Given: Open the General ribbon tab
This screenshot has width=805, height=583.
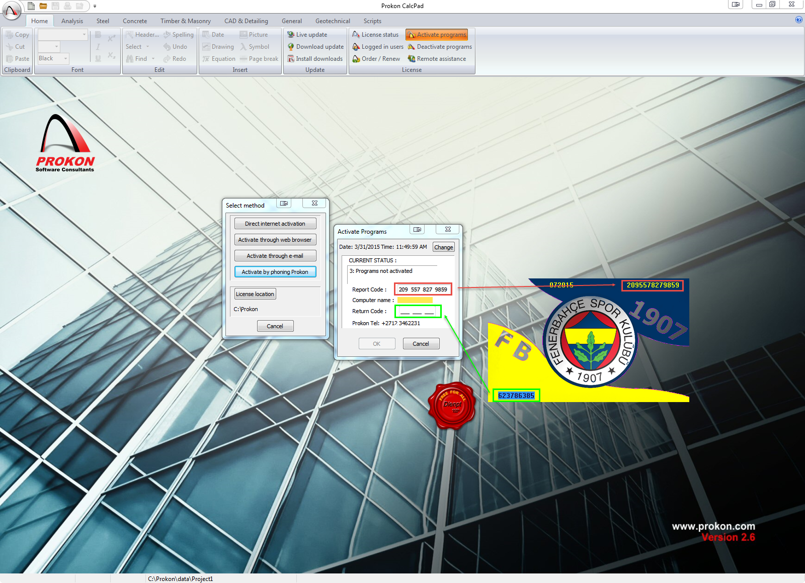Looking at the screenshot, I should pyautogui.click(x=292, y=21).
